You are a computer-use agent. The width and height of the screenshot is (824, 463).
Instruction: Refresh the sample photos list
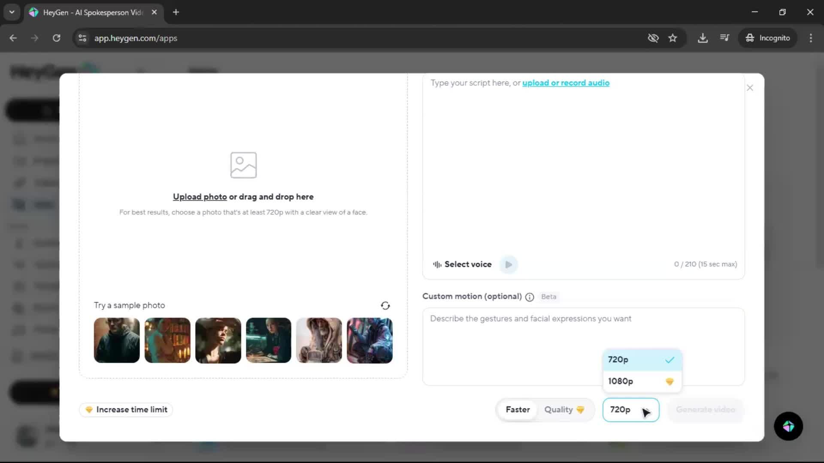[x=385, y=306]
